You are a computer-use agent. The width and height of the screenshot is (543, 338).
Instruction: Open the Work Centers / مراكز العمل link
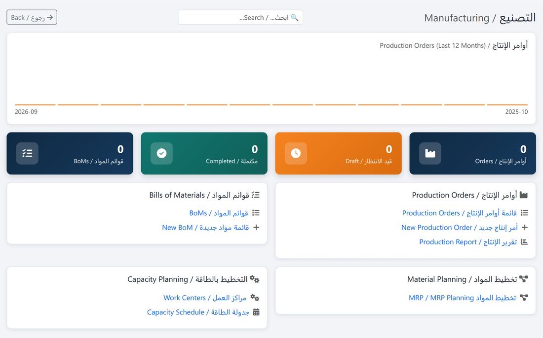[205, 298]
